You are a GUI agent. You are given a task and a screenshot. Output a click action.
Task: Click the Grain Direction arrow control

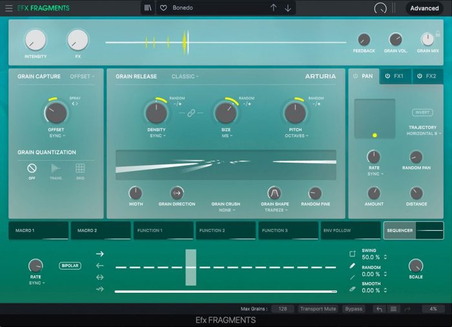click(x=177, y=193)
